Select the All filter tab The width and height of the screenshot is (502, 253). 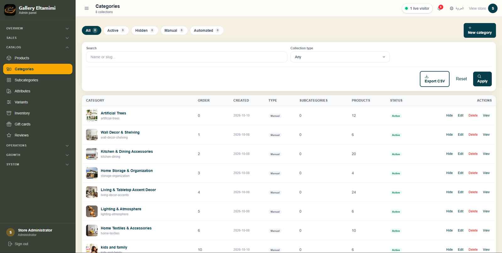pos(91,30)
